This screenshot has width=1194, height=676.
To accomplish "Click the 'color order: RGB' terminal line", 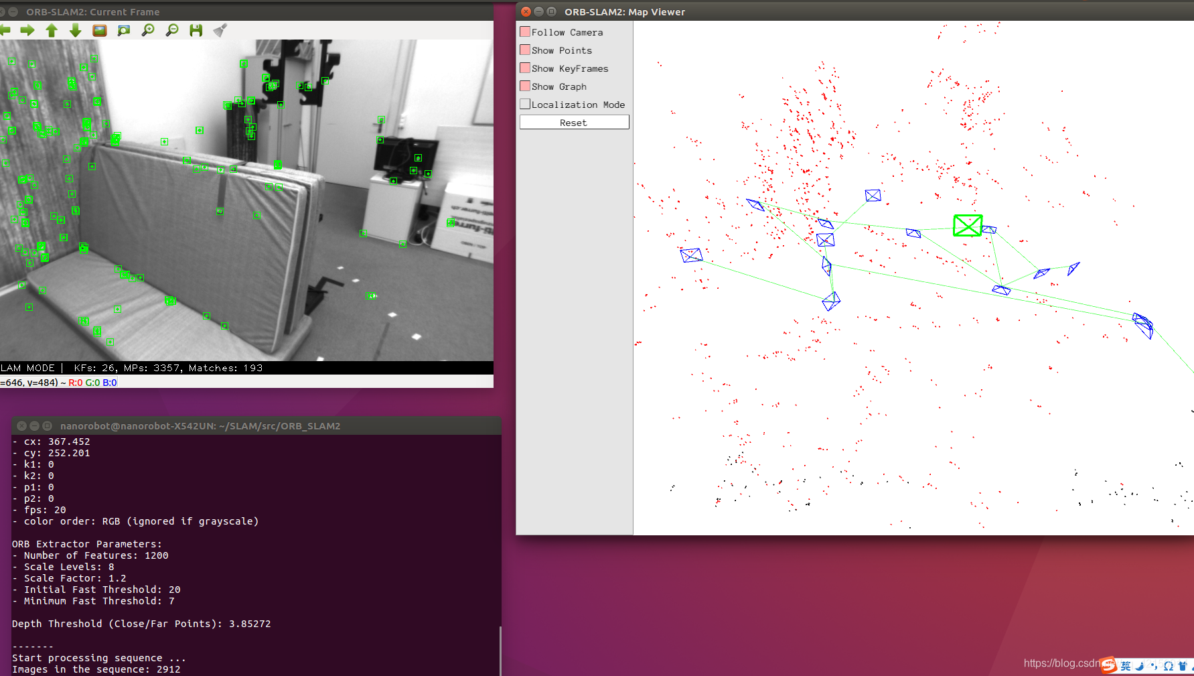I will click(135, 521).
